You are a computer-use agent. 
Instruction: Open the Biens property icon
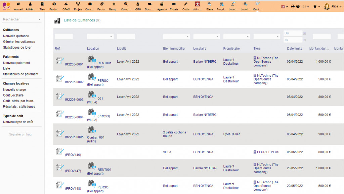click(210, 4)
